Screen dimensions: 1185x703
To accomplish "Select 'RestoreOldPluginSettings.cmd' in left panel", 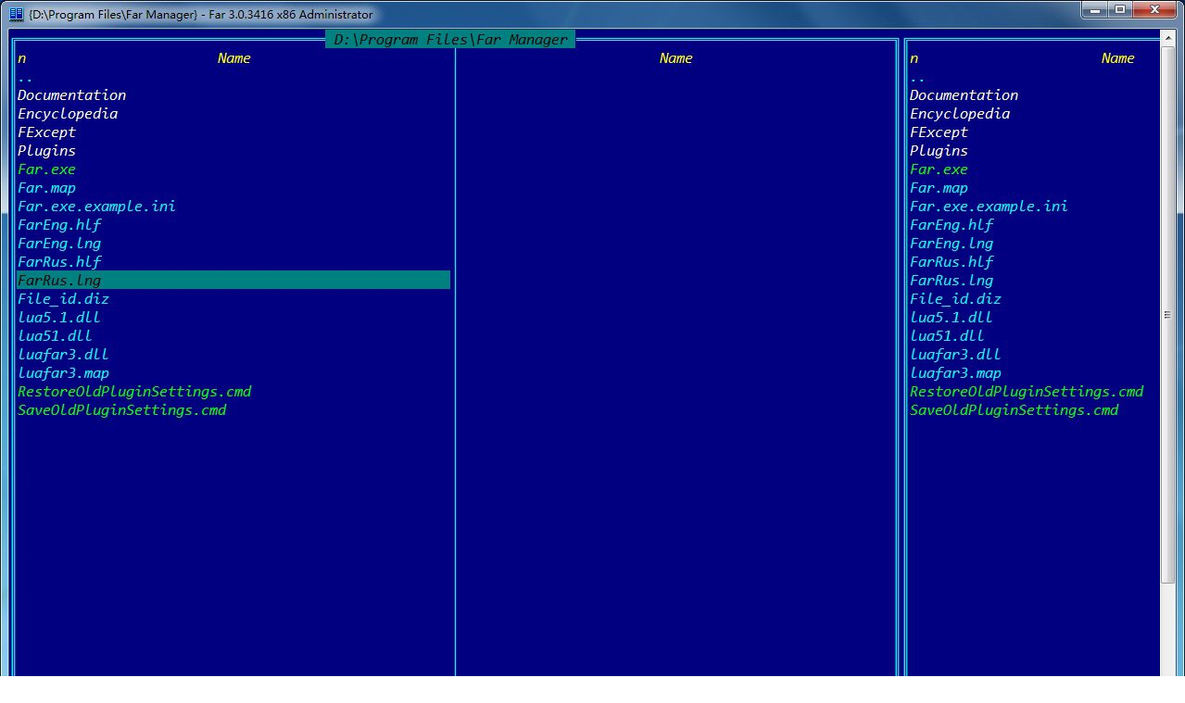I will pos(134,392).
